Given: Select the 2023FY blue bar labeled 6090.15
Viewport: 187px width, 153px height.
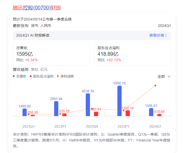Looking at the screenshot, I should [x=119, y=101].
